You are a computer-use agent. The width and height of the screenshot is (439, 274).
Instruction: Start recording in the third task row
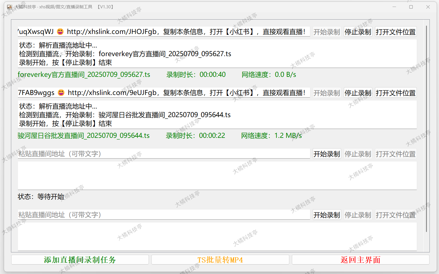[327, 154]
